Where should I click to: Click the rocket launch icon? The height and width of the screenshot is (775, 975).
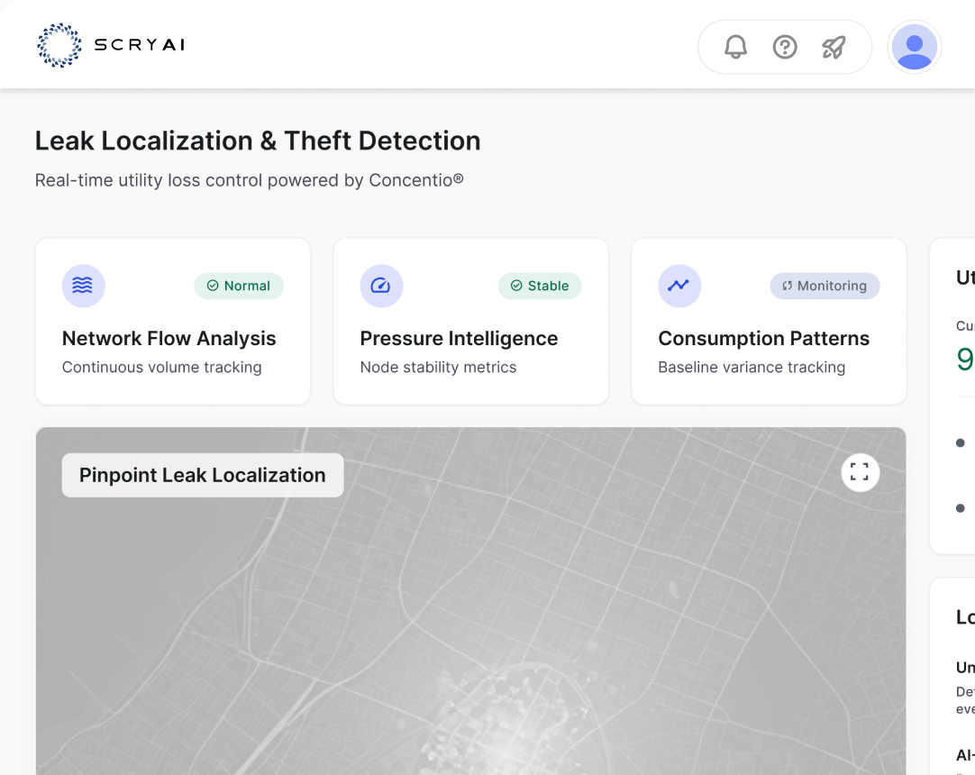(834, 47)
